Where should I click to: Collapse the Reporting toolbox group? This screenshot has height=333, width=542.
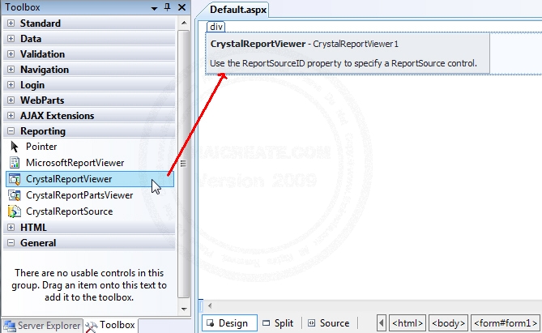coord(11,131)
